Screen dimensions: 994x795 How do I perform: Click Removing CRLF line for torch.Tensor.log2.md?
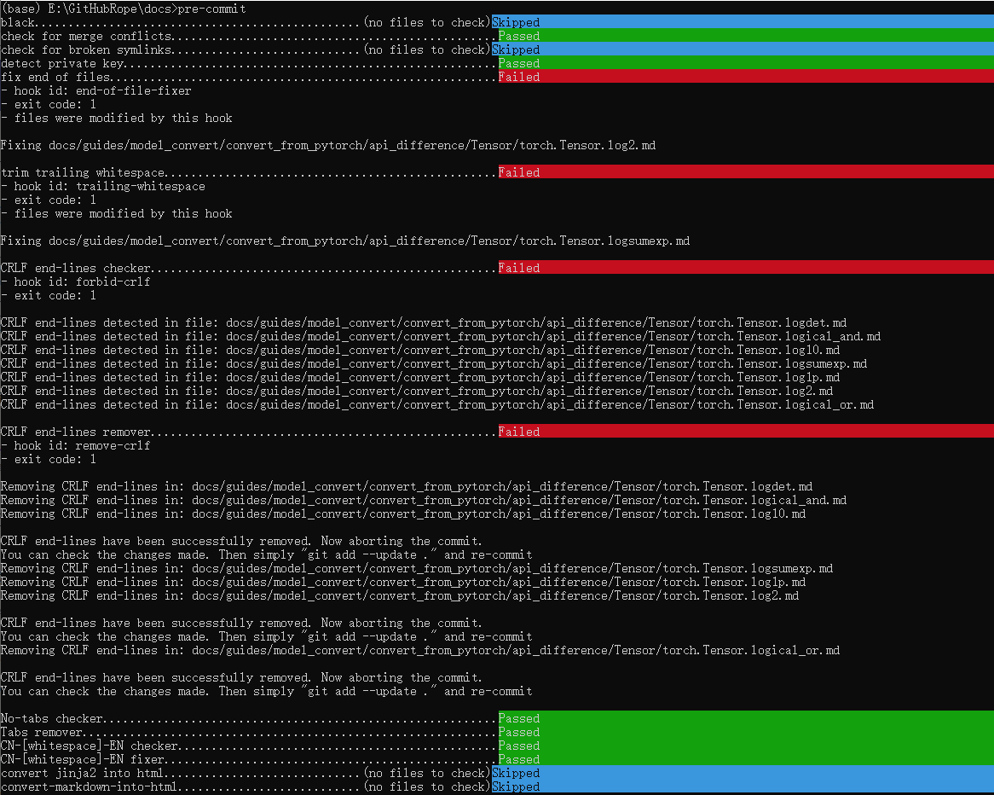click(x=399, y=595)
